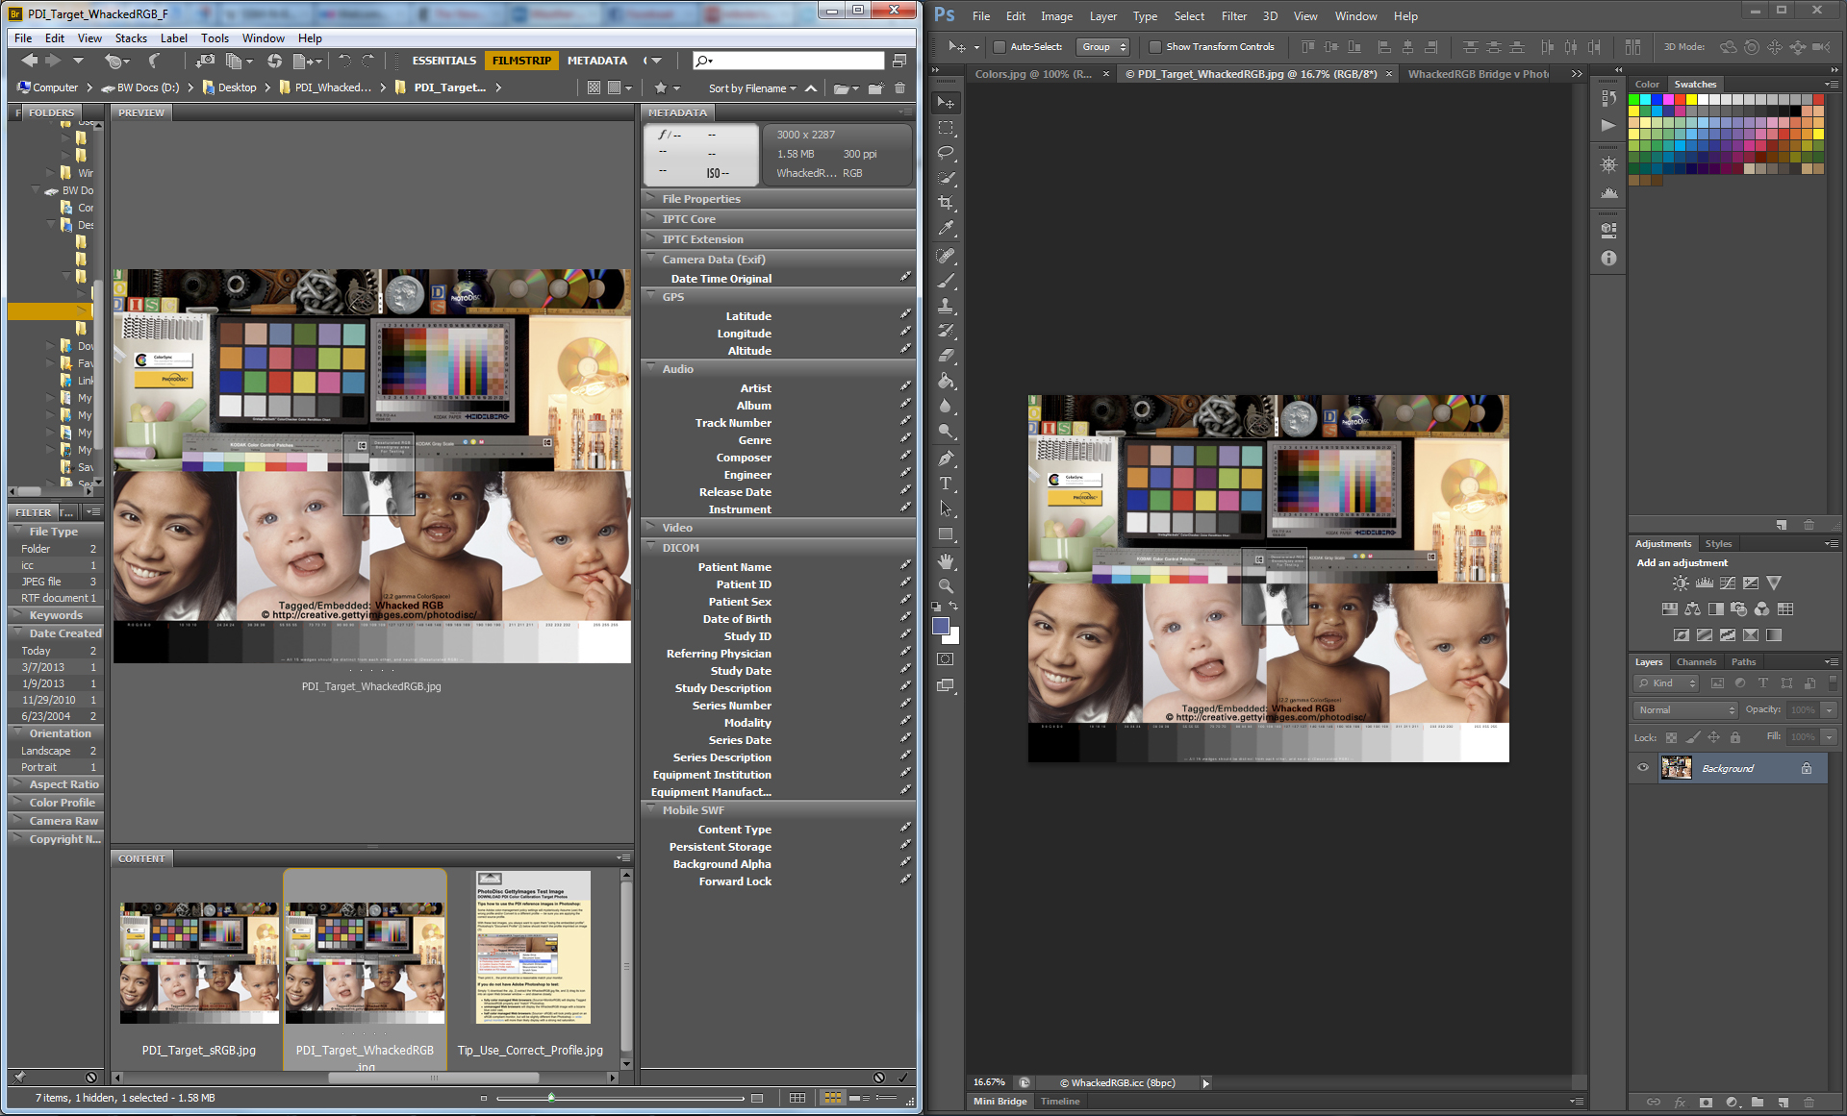This screenshot has width=1847, height=1116.
Task: Switch to the Channels tab
Action: tap(1695, 661)
